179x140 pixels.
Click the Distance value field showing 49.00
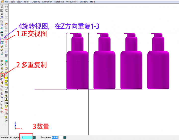coord(57,138)
